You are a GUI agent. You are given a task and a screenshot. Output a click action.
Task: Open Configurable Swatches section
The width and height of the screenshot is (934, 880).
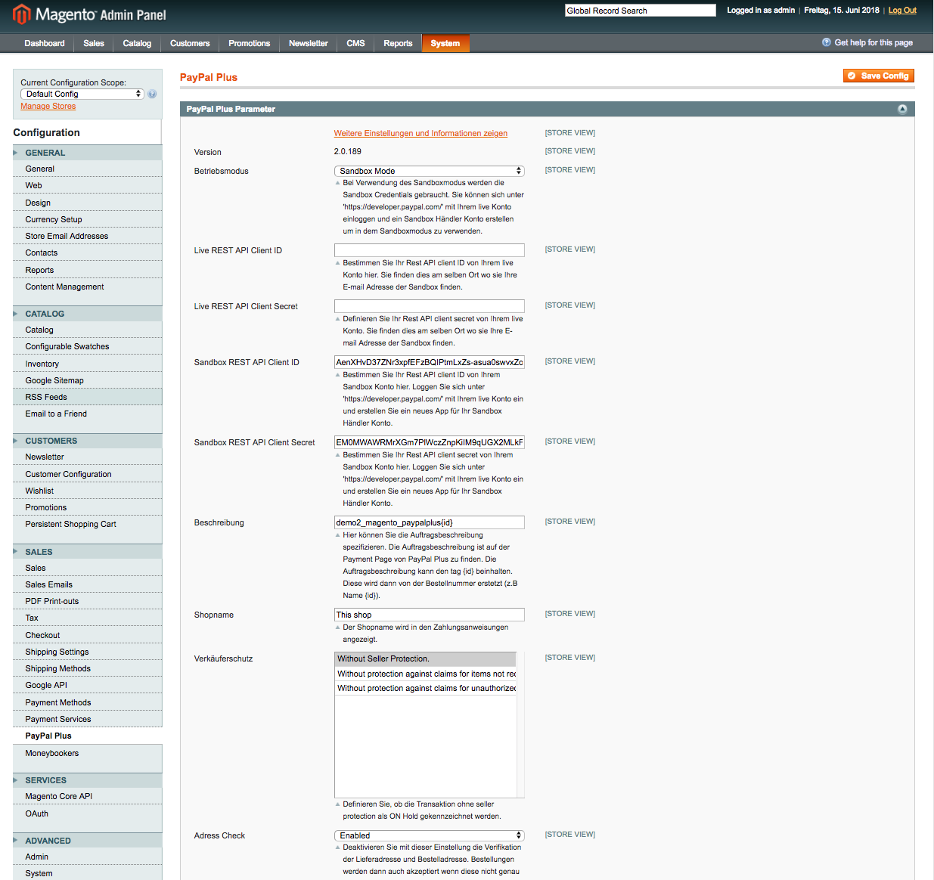[88, 347]
